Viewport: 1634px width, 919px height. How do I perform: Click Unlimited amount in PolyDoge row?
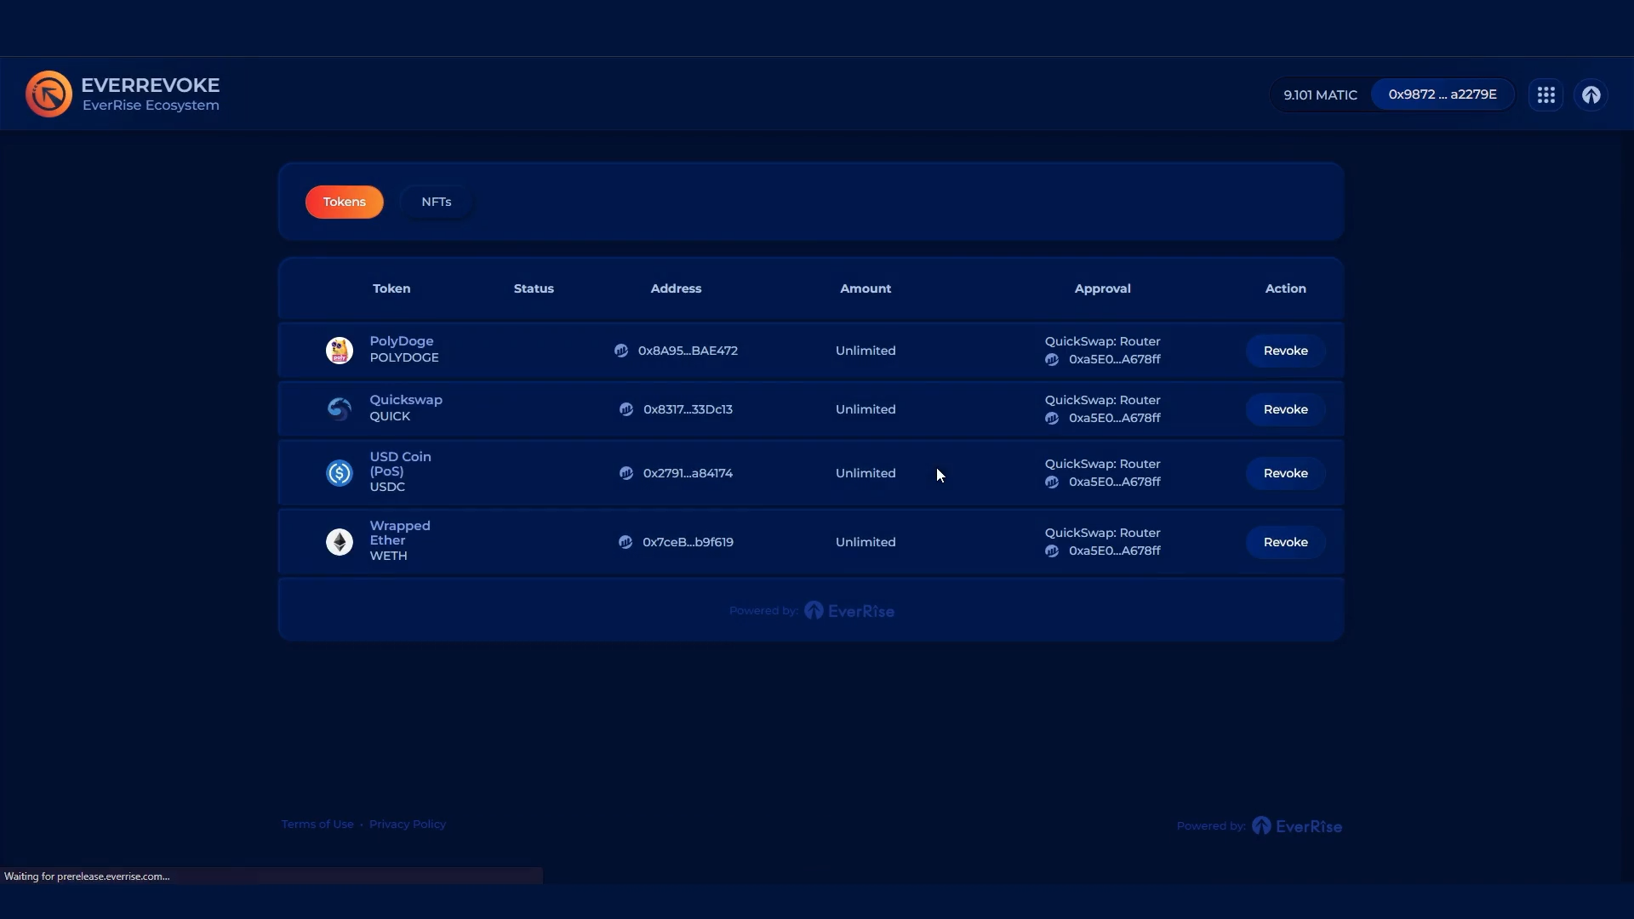(x=866, y=351)
